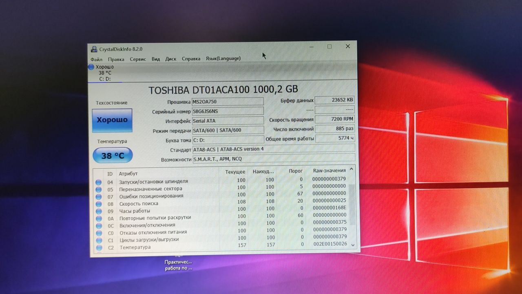The image size is (522, 294).
Task: Click the transfer mode field SATA/600 | SATA/600
Action: point(228,130)
